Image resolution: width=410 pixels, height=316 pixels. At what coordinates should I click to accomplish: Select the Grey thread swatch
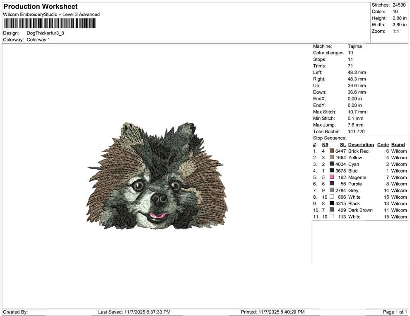click(x=331, y=190)
